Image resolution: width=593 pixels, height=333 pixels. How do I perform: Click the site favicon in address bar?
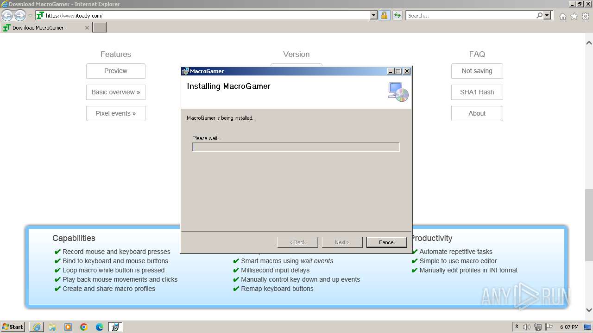click(x=40, y=15)
